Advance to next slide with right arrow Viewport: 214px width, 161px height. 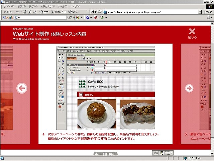click(189, 88)
